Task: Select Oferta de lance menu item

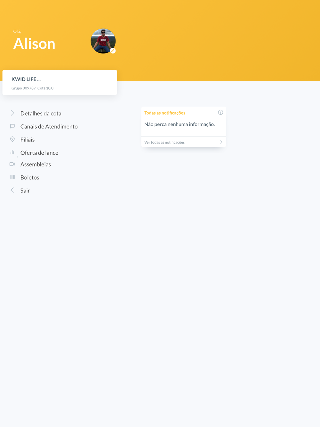Action: [x=39, y=153]
